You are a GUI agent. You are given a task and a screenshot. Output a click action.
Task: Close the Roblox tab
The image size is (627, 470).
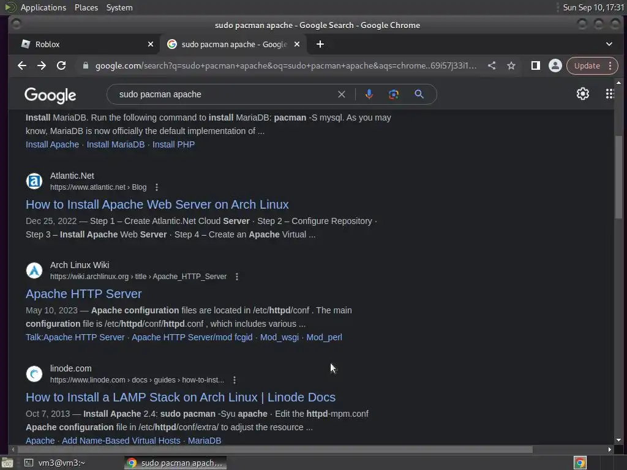151,44
